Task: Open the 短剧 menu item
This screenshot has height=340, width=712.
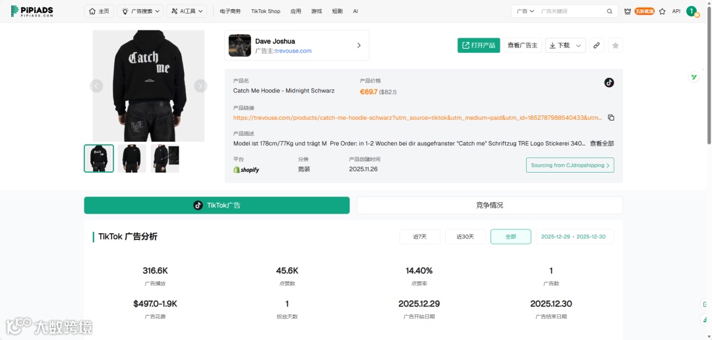Action: (x=338, y=11)
